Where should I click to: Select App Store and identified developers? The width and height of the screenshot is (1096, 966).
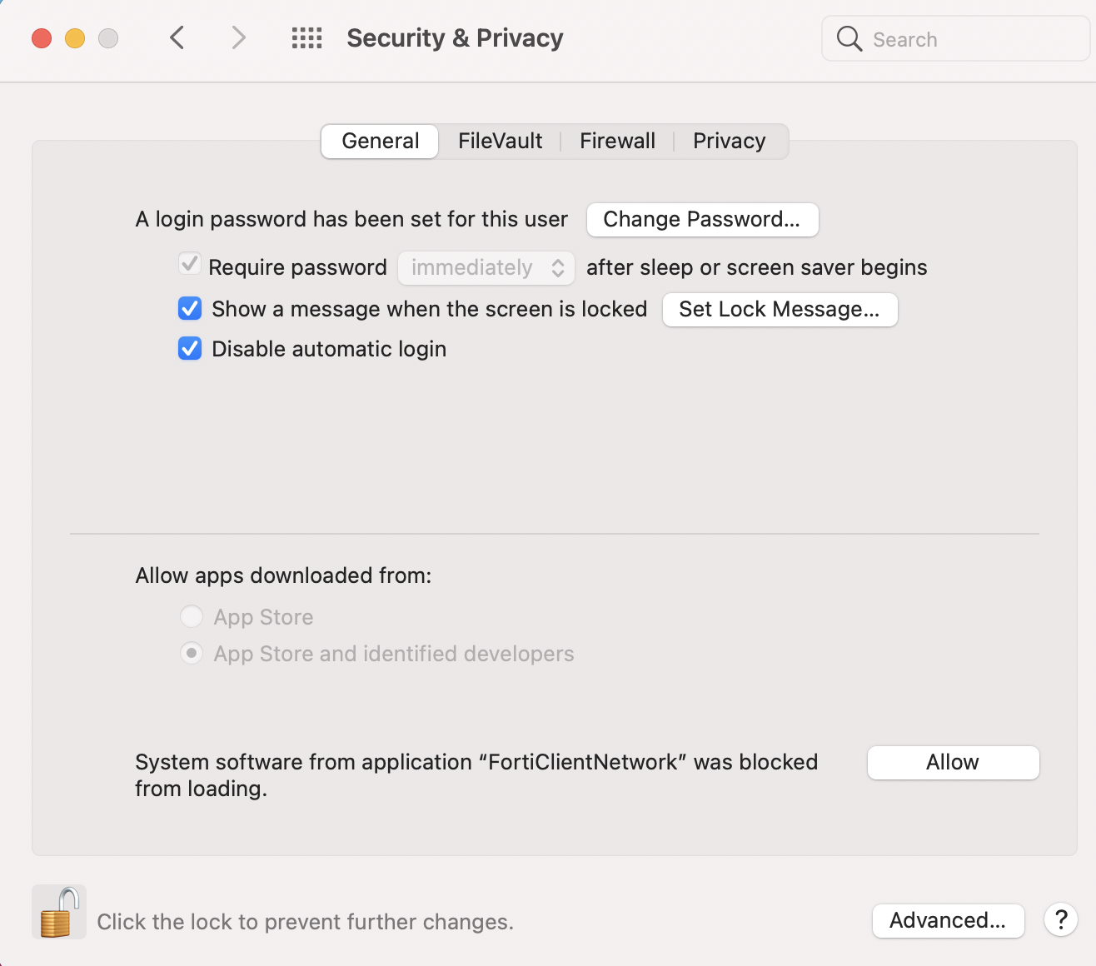pyautogui.click(x=192, y=654)
